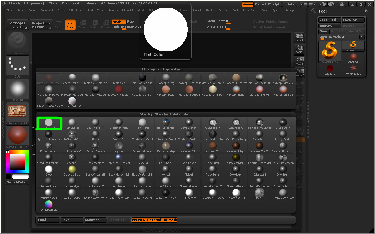Select the Fibers1 material
Viewport: 375px width, 234px height.
pos(260,194)
